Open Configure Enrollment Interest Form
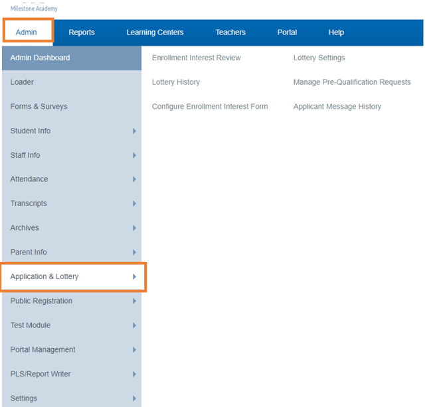Image resolution: width=445 pixels, height=407 pixels. coord(210,107)
